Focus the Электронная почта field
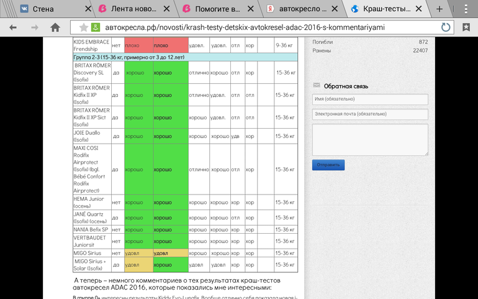This screenshot has width=478, height=299. (370, 114)
